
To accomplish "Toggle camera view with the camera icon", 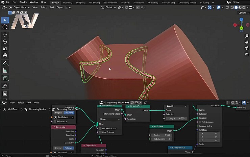I will [246, 48].
